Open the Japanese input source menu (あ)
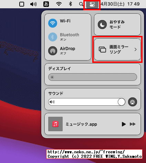Image resolution: width=146 pixels, height=163 pixels. click(x=46, y=4)
